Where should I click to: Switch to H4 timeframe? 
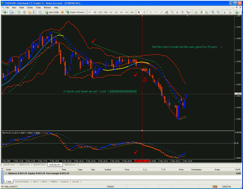click(x=116, y=12)
